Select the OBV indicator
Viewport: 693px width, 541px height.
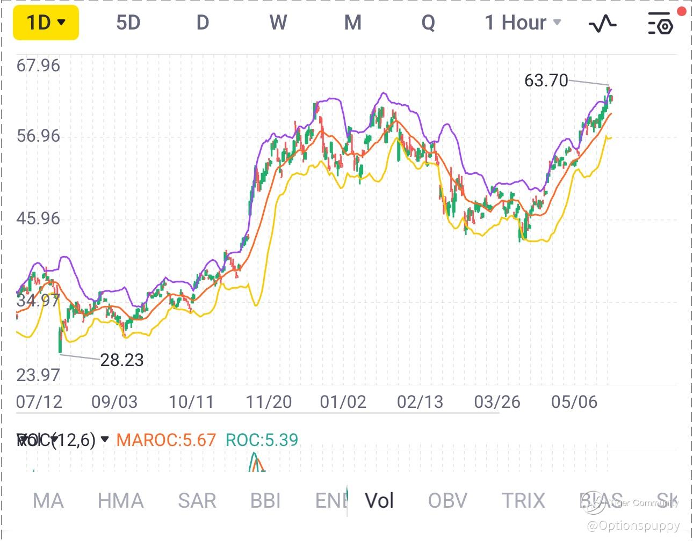[x=447, y=501]
